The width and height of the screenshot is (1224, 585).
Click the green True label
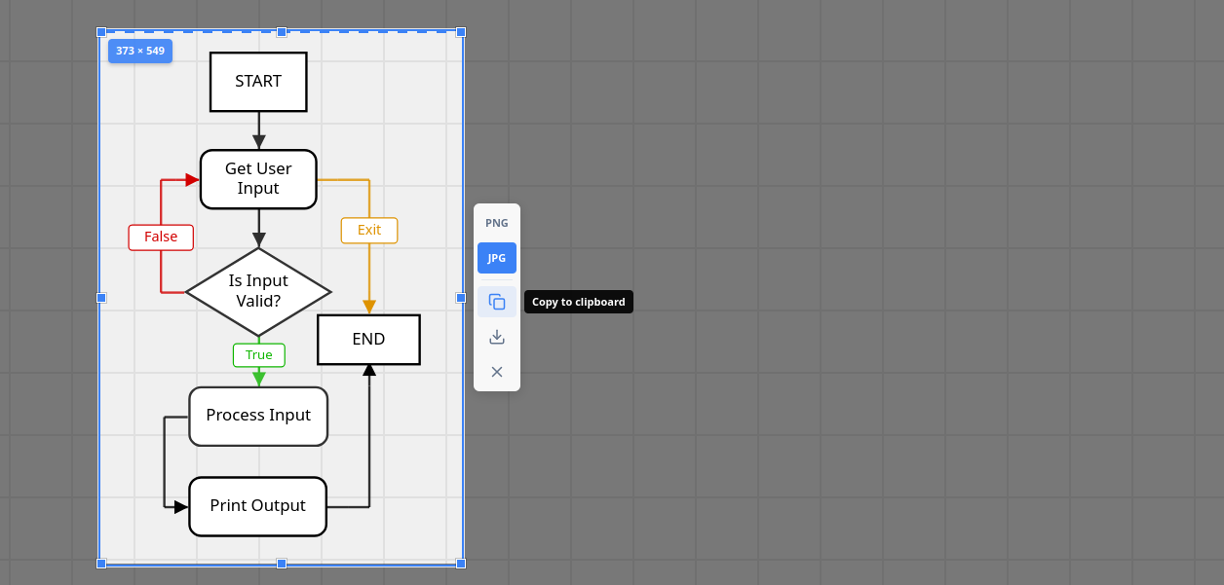[257, 355]
